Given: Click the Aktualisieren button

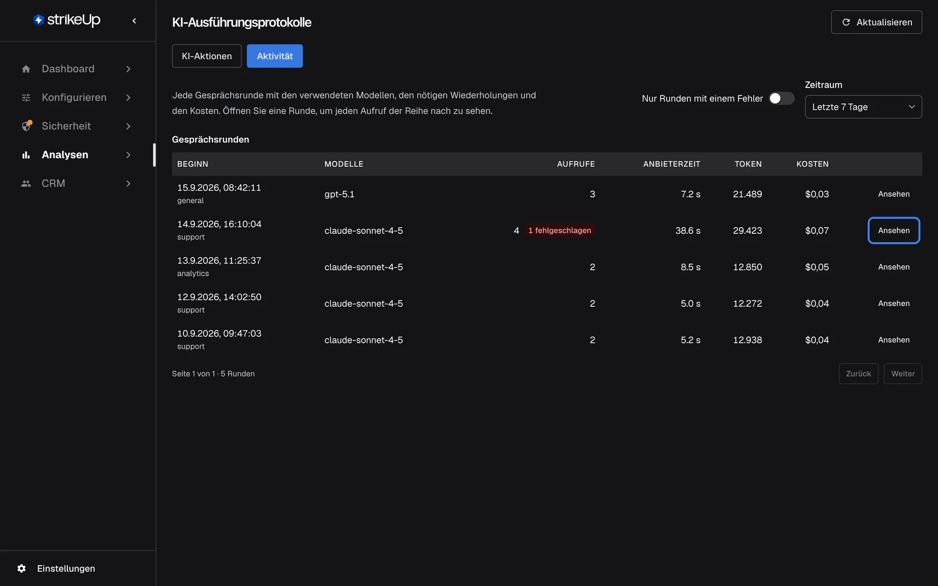Looking at the screenshot, I should click(877, 22).
